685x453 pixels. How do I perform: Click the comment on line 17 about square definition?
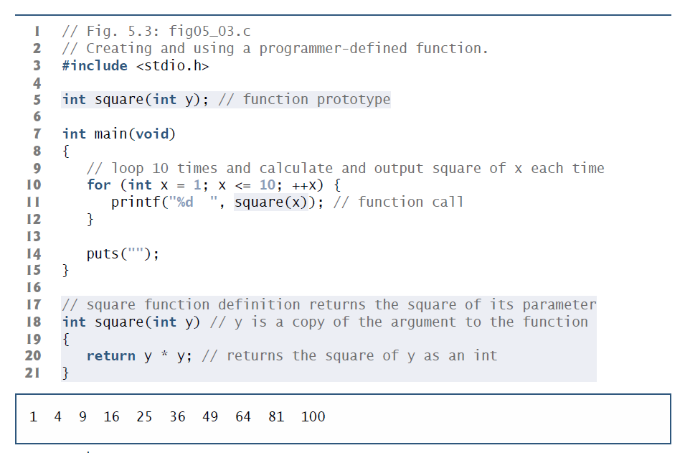click(x=329, y=305)
